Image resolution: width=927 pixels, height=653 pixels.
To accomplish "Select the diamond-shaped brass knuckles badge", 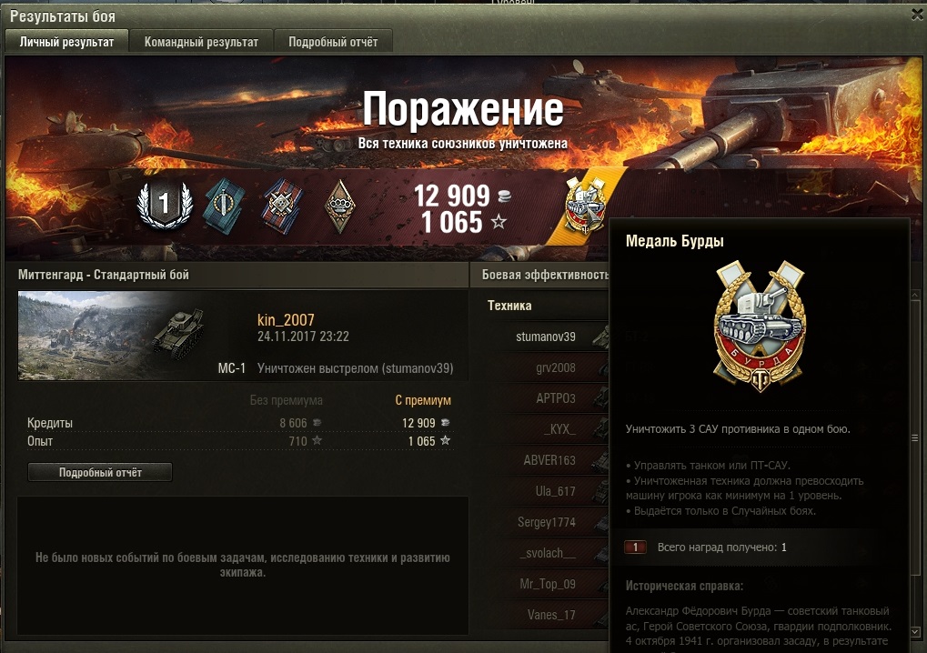I will 339,206.
